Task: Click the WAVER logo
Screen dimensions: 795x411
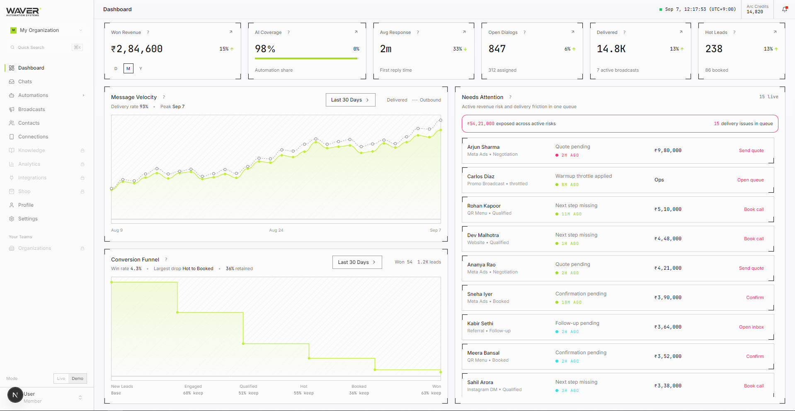Action: tap(23, 12)
